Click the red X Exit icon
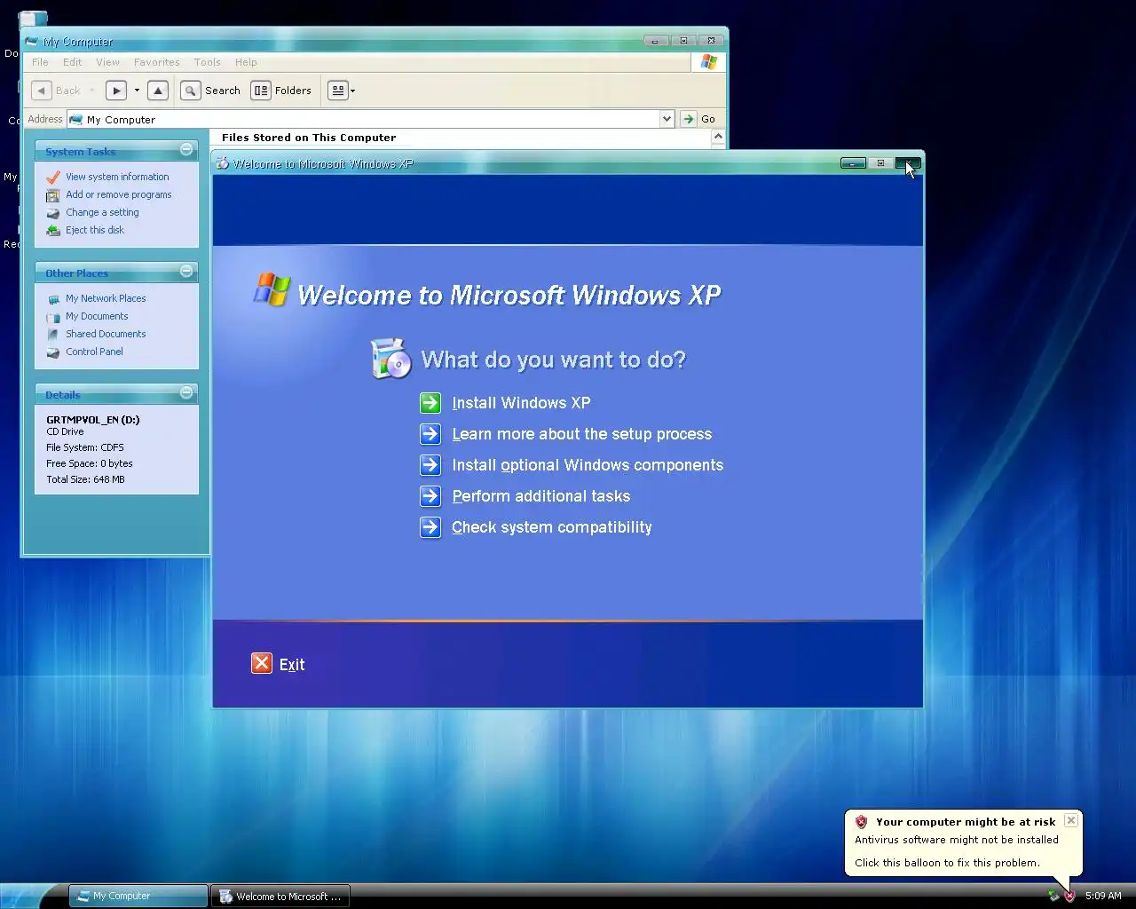This screenshot has width=1136, height=909. [x=262, y=663]
